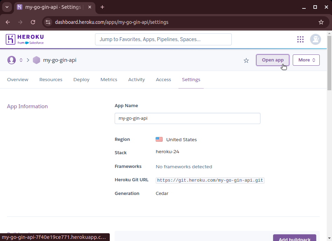The width and height of the screenshot is (332, 241).
Task: Open the Deploy tab
Action: click(x=81, y=79)
